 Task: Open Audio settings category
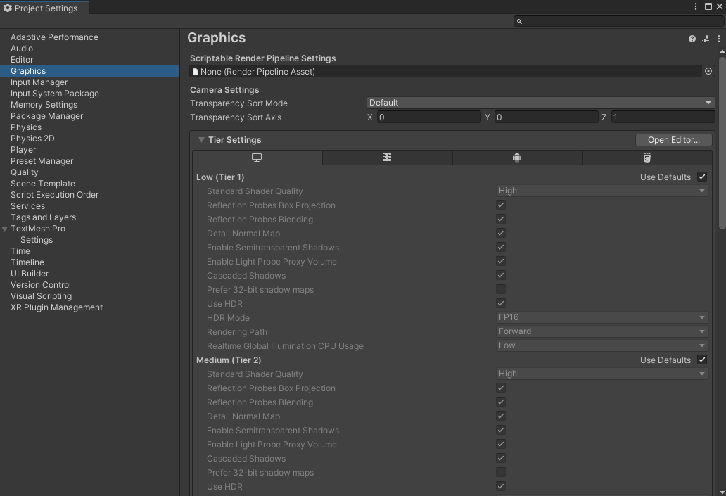22,48
